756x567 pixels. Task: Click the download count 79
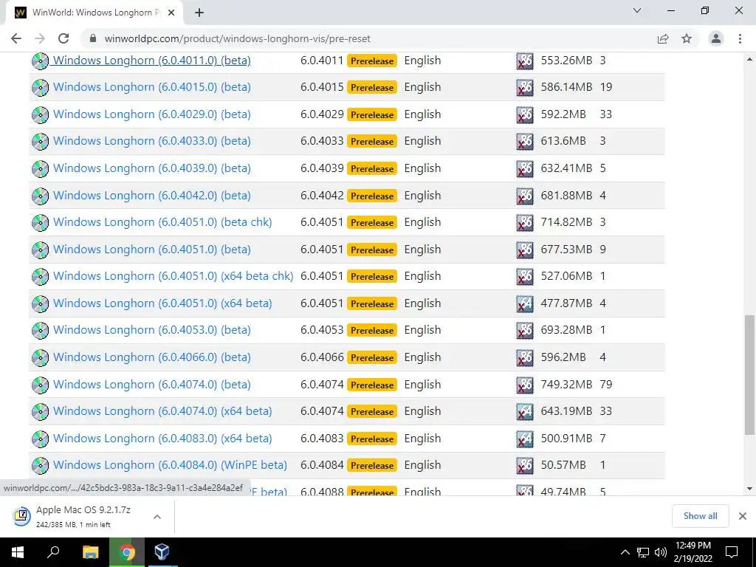click(606, 384)
